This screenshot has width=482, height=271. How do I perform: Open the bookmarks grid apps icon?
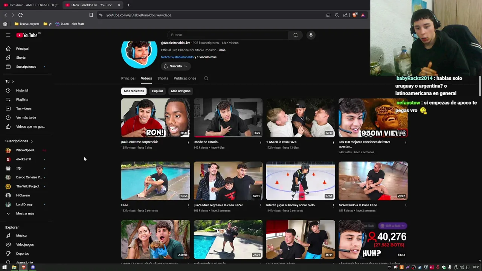(x=5, y=24)
